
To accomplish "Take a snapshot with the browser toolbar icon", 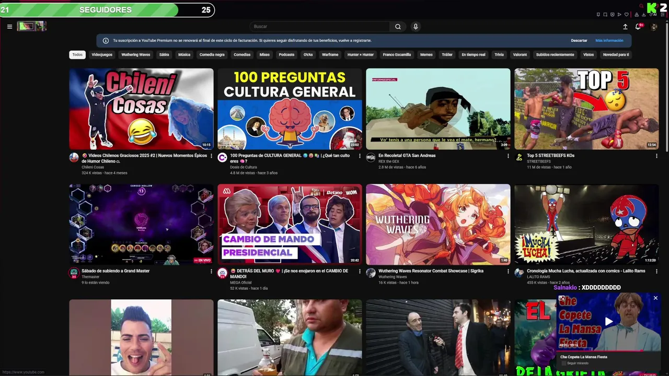I will click(605, 15).
